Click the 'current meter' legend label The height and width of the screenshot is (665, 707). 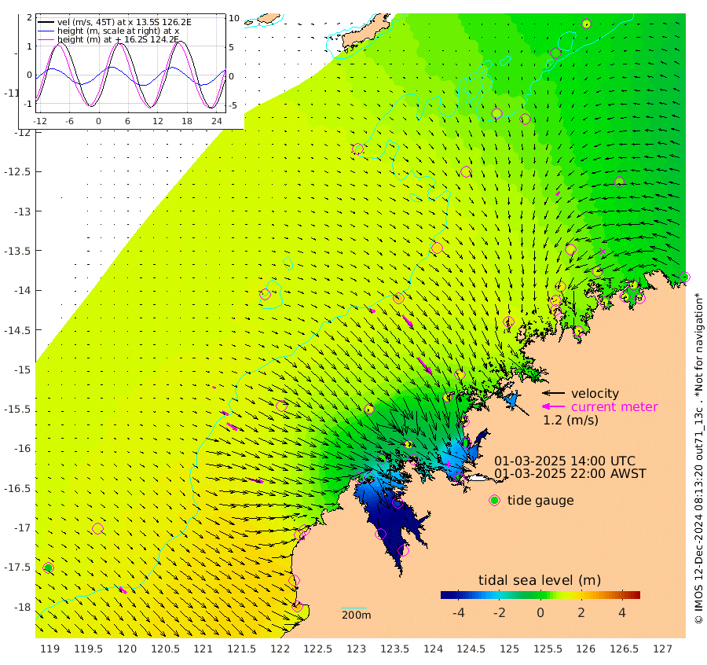(x=614, y=406)
